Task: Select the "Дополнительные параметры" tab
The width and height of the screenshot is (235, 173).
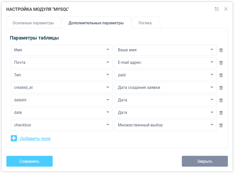Action: click(x=96, y=22)
